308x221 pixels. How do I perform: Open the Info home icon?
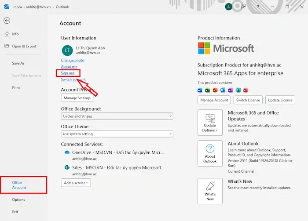tap(7, 34)
